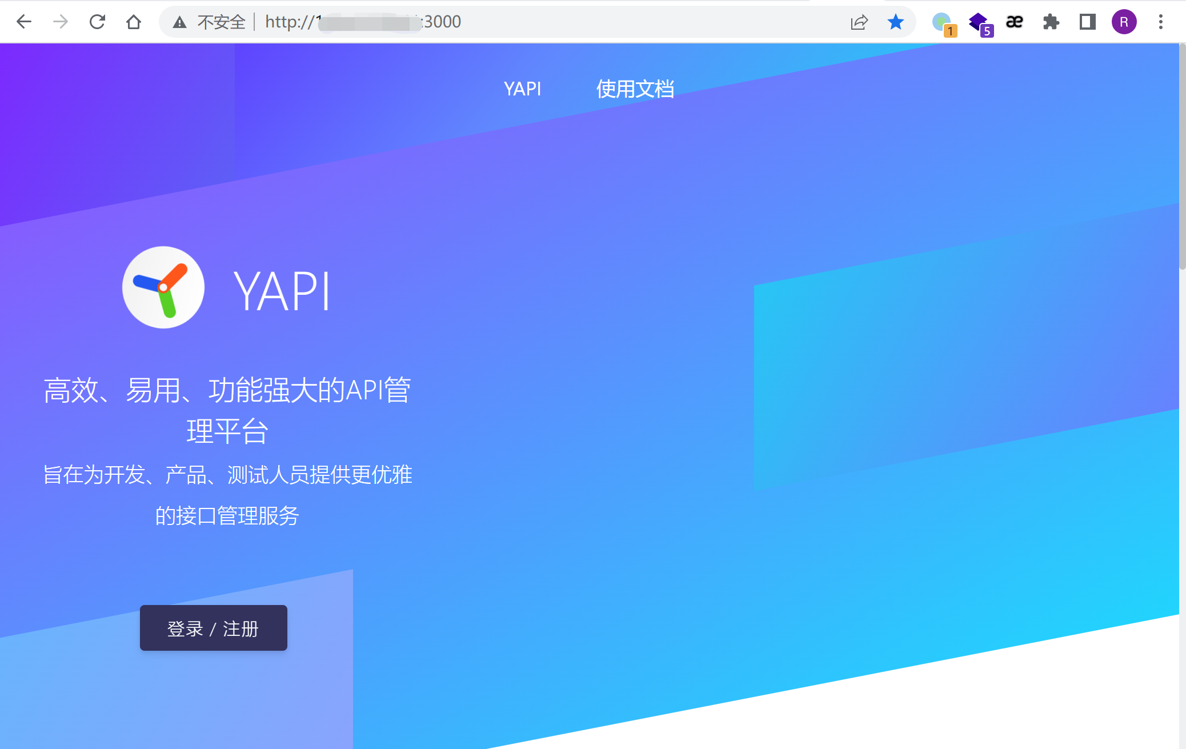Click the ae extension icon
Viewport: 1186px width, 749px height.
click(x=1014, y=22)
